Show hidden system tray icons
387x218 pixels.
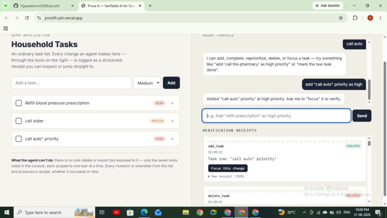304,212
